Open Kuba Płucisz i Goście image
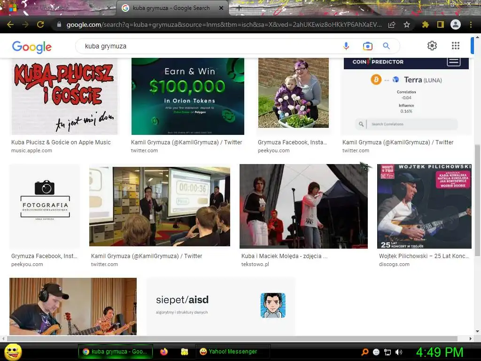This screenshot has width=481, height=361. 64,96
